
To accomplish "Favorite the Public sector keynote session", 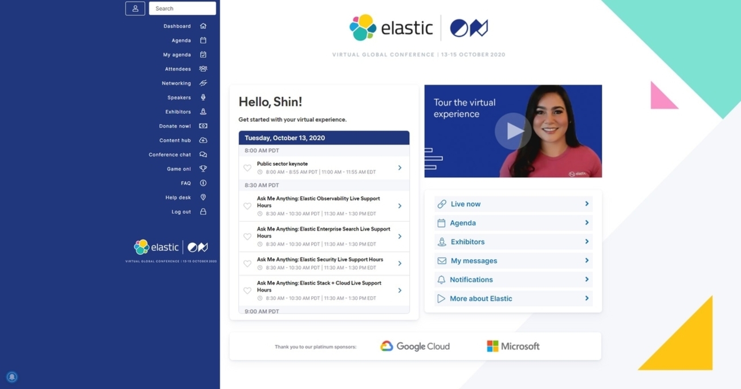I will (x=247, y=168).
